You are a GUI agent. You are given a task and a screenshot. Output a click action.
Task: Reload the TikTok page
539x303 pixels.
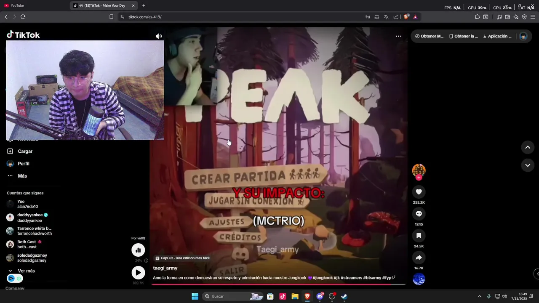[23, 17]
